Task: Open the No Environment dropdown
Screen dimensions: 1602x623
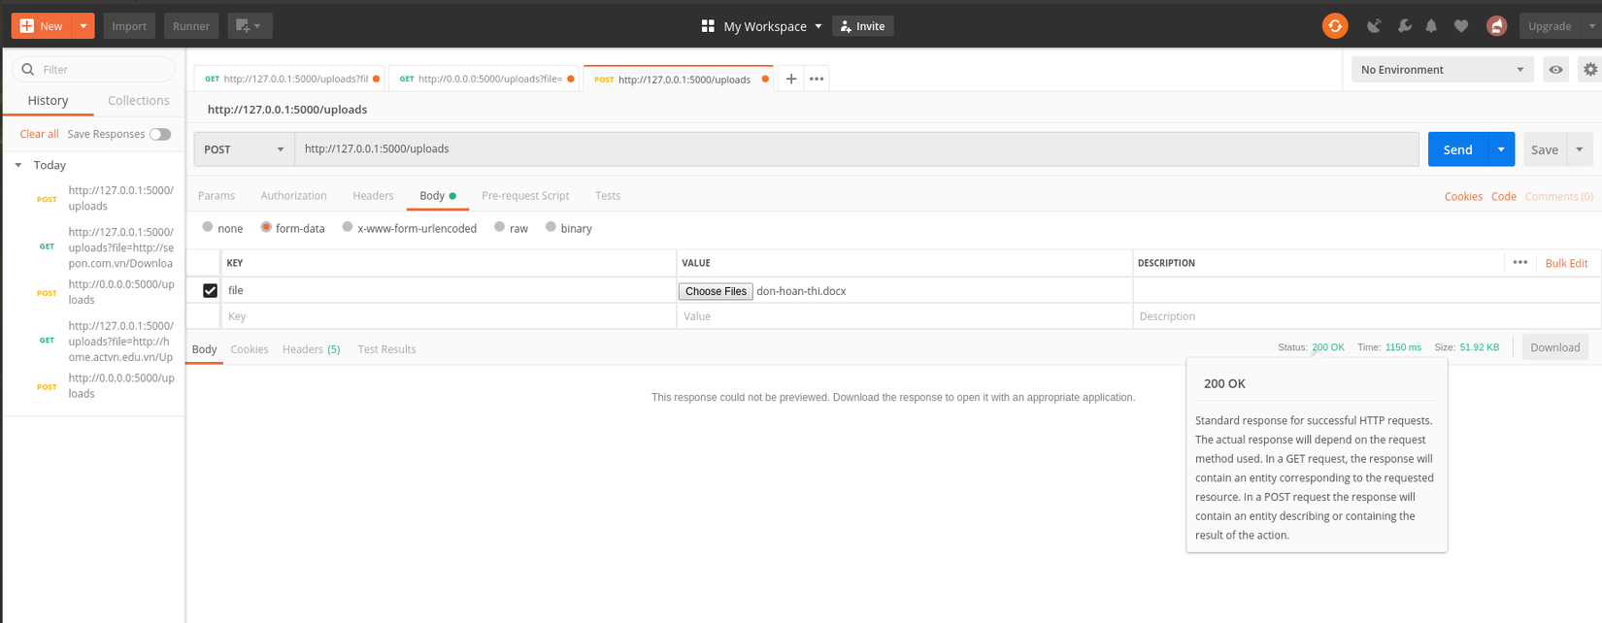Action: coord(1442,70)
